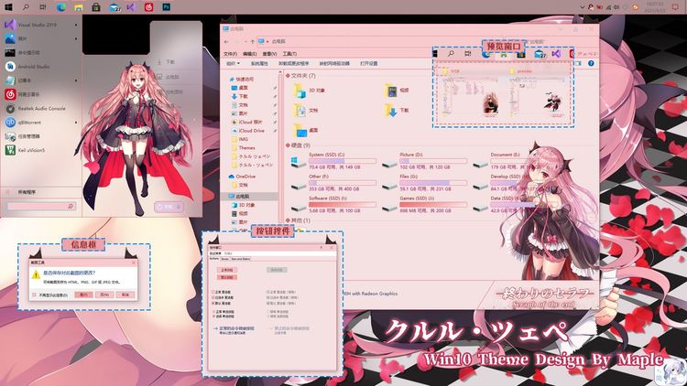Viewport: 687px width, 386px height.
Task: Select the normal radio button in controls window
Action: pos(213,312)
